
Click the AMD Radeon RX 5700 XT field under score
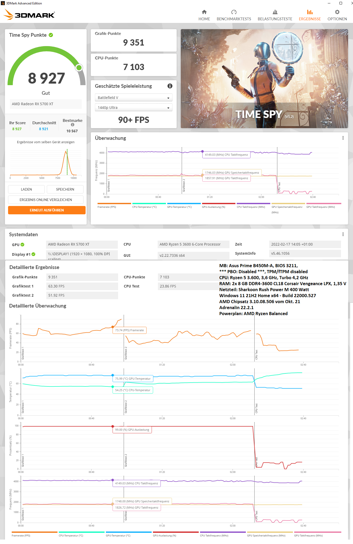coord(46,104)
